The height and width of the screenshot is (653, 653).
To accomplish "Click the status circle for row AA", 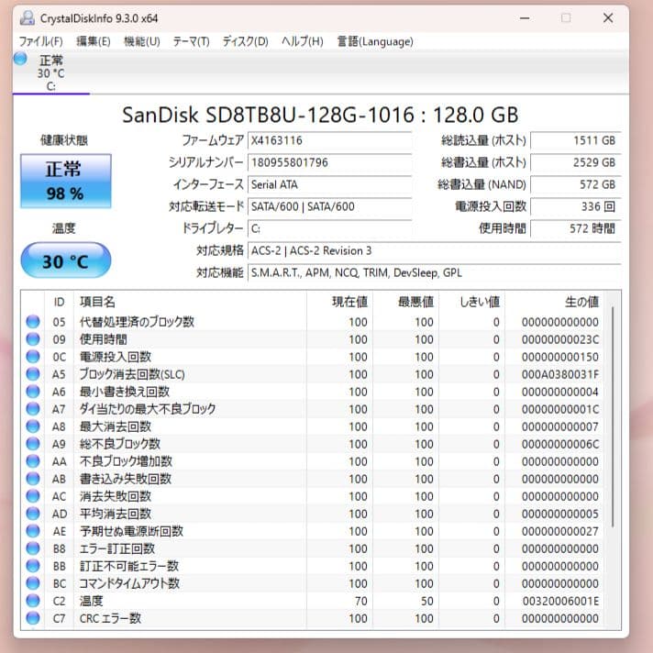I will coord(33,461).
